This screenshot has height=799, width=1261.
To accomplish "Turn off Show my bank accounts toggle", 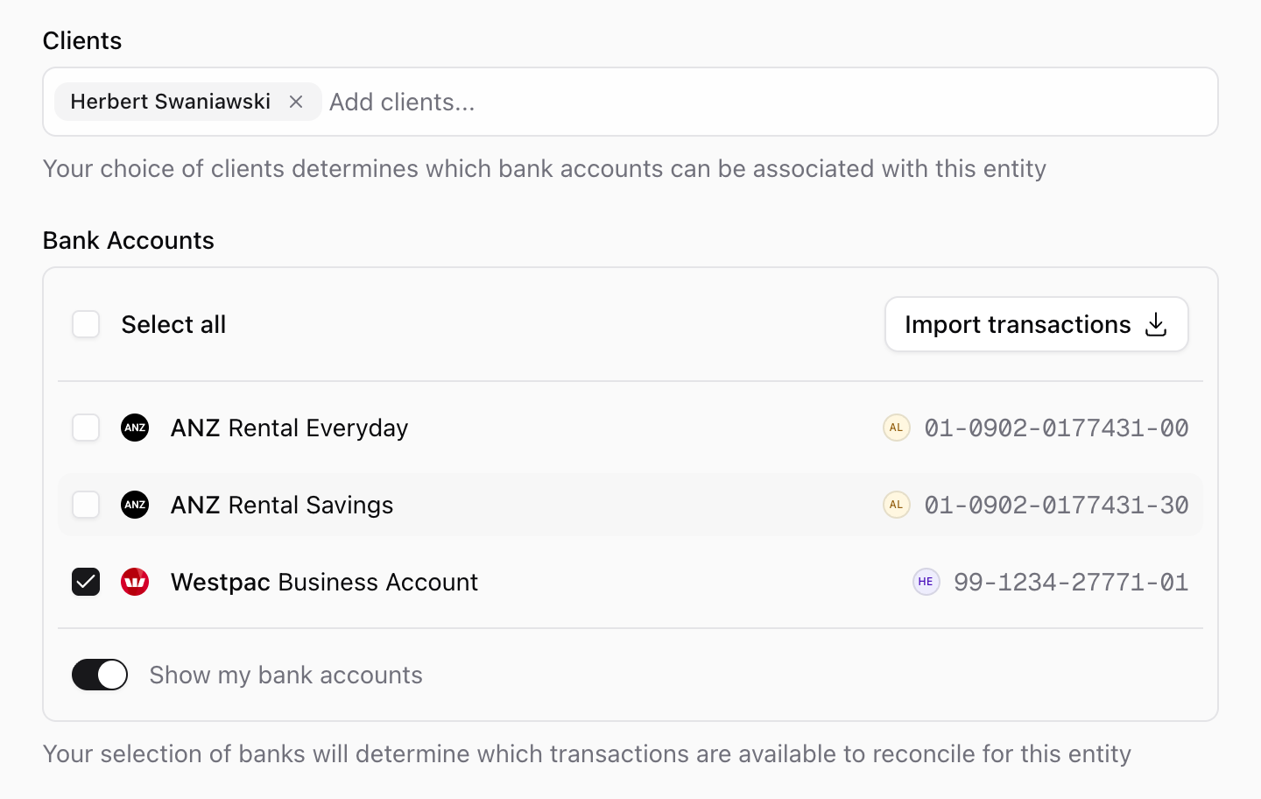I will point(100,675).
